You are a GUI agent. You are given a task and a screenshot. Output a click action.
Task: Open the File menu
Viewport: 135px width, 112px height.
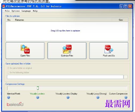7,11
